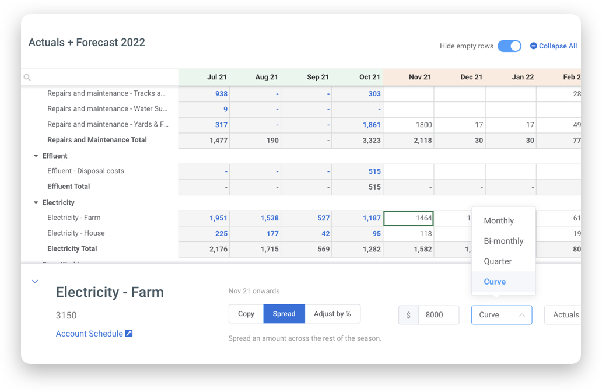602x392 pixels.
Task: Click the external-link icon next to Account Schedule
Action: pos(127,333)
